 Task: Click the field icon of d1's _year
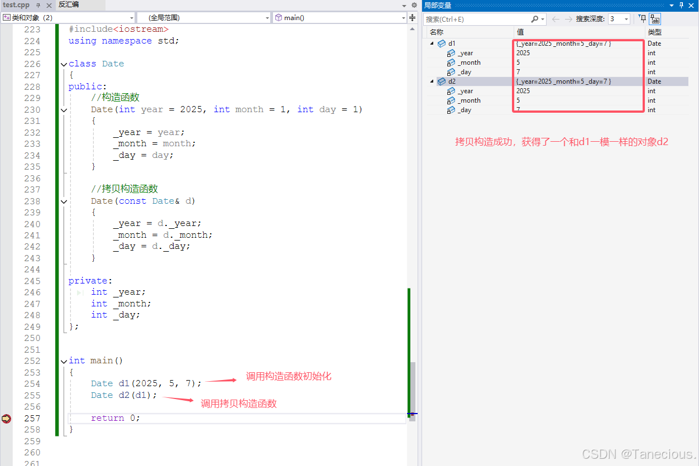tap(451, 53)
